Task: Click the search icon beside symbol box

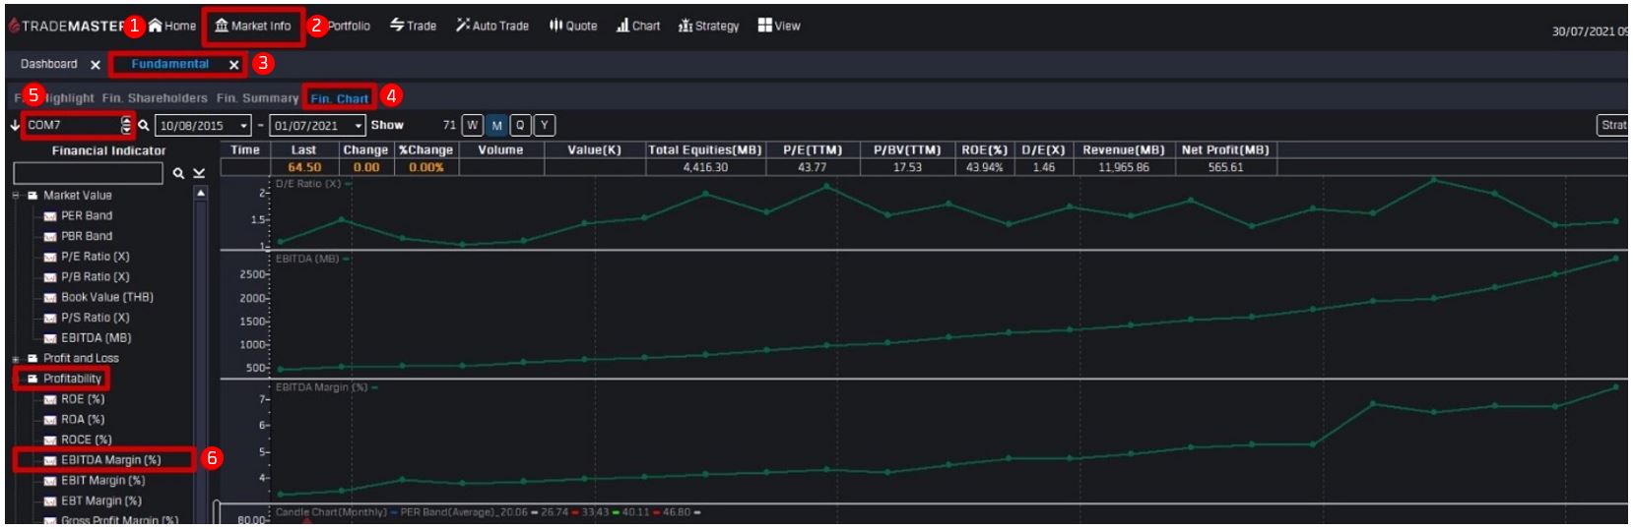Action: point(144,126)
